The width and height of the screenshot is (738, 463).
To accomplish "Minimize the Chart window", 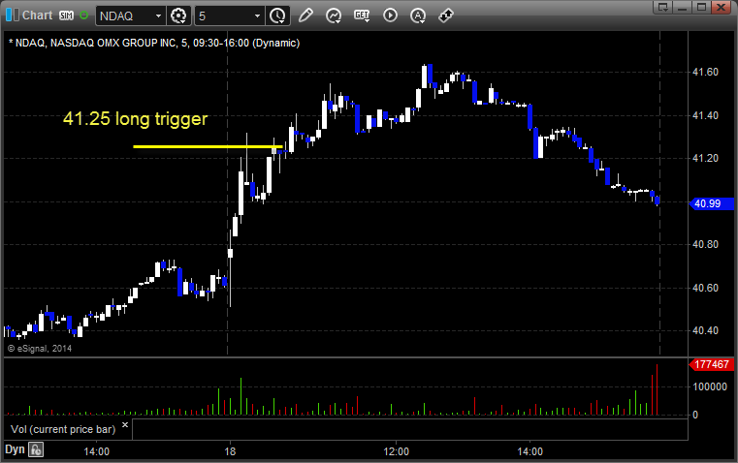I will click(682, 7).
